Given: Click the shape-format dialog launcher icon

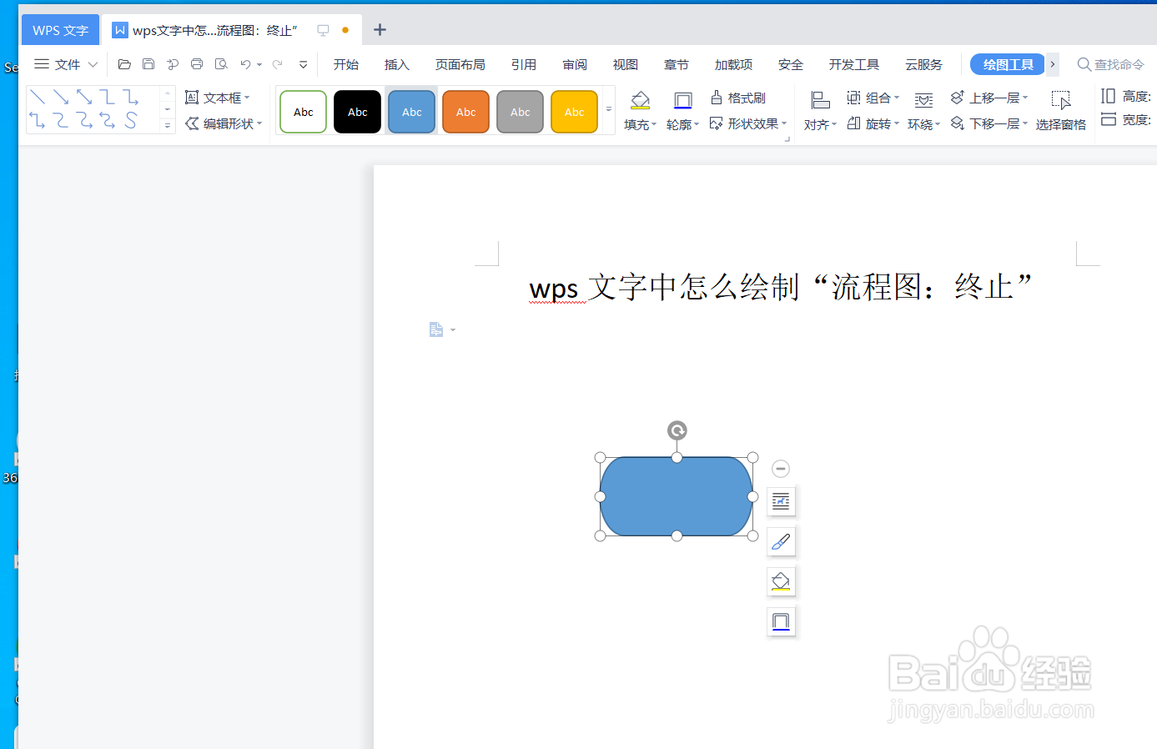Looking at the screenshot, I should click(x=787, y=139).
